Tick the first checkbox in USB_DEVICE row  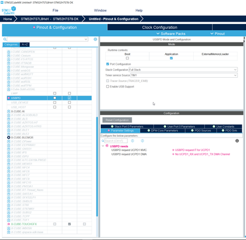point(55,102)
